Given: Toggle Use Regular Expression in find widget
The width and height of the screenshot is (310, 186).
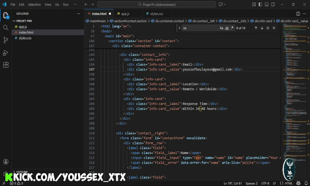Looking at the screenshot, I should tap(232, 28).
